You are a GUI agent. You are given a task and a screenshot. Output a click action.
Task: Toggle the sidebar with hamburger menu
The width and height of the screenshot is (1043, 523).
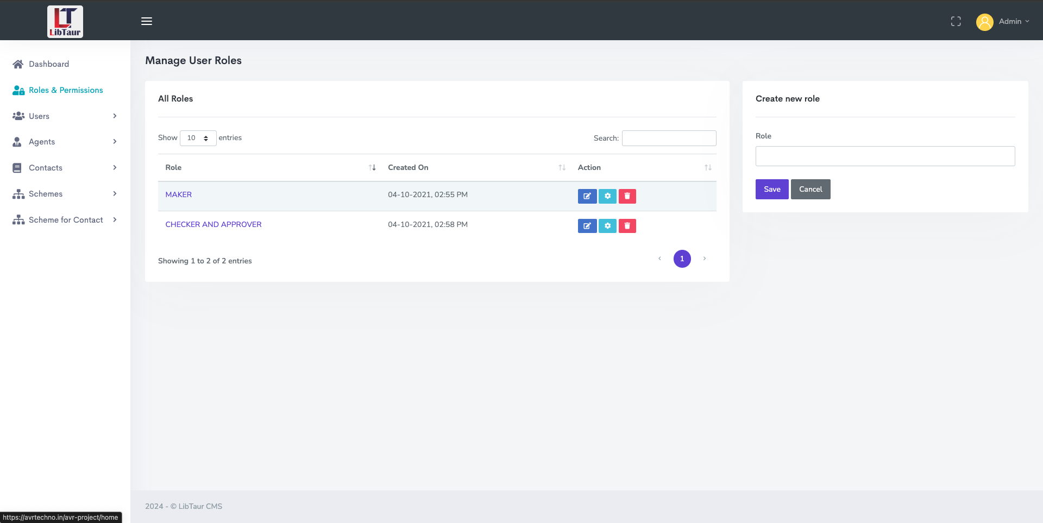pos(147,21)
